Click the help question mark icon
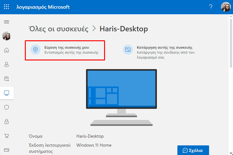Viewport: 233px width, 155px height. tap(211, 7)
